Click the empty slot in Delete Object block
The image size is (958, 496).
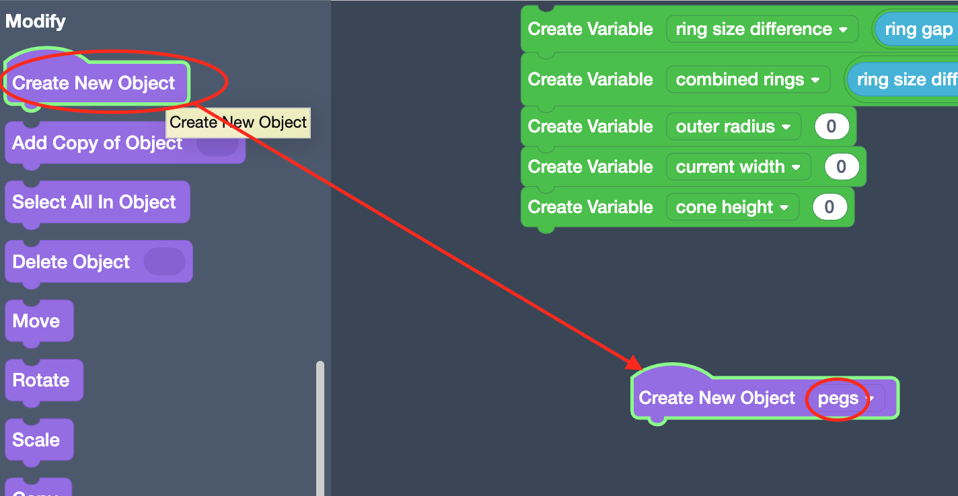pyautogui.click(x=164, y=262)
